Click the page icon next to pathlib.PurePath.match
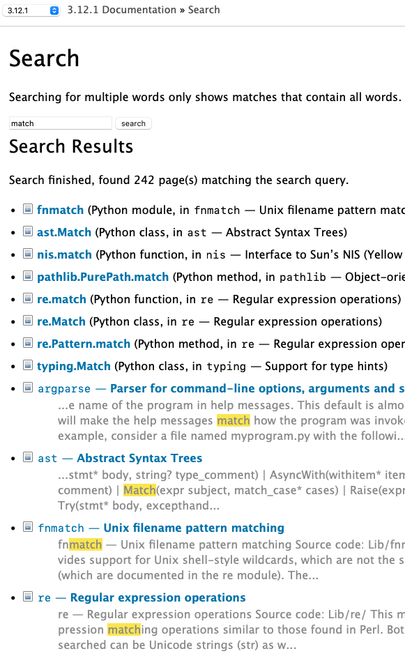 coord(28,276)
